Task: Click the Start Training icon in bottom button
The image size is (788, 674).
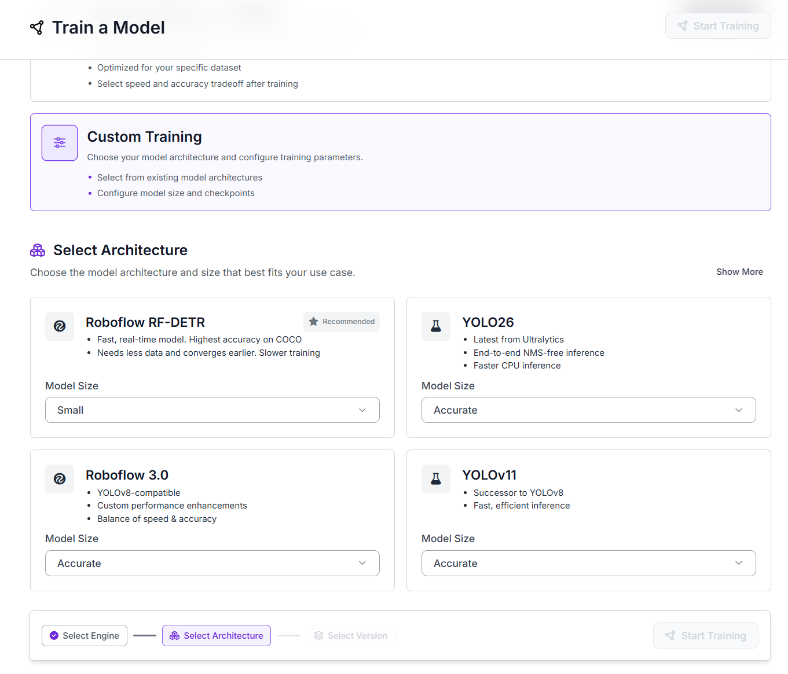Action: (670, 636)
